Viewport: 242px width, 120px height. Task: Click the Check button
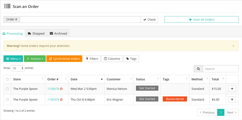tap(149, 20)
